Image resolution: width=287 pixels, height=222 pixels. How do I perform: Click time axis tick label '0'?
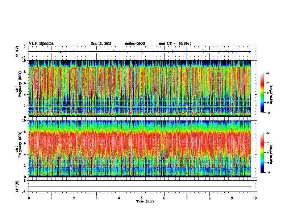tap(29, 198)
